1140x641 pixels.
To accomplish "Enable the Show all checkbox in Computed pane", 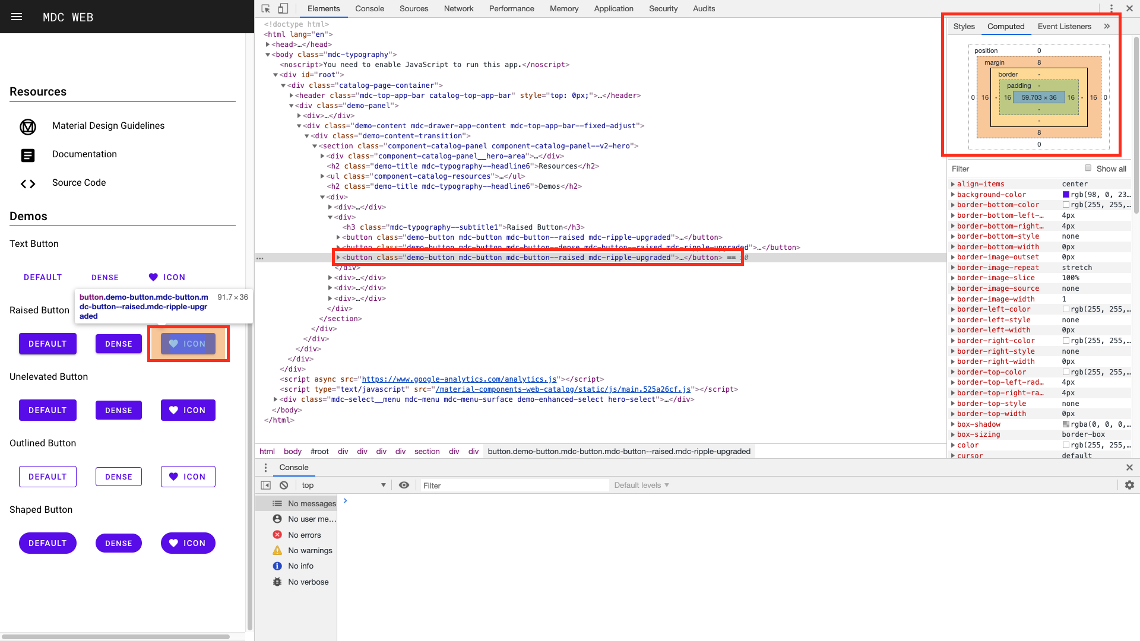I will pyautogui.click(x=1088, y=168).
